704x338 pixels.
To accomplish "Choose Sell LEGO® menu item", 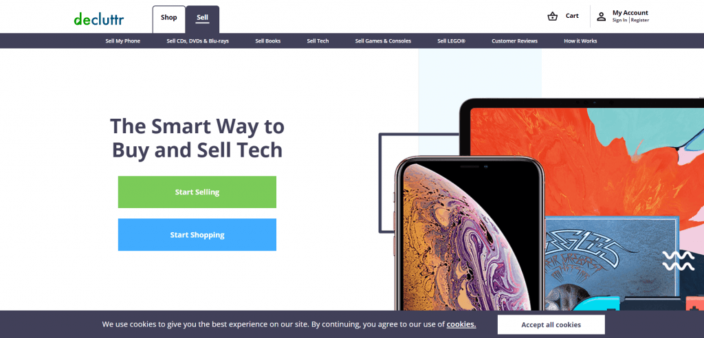I will tap(451, 41).
